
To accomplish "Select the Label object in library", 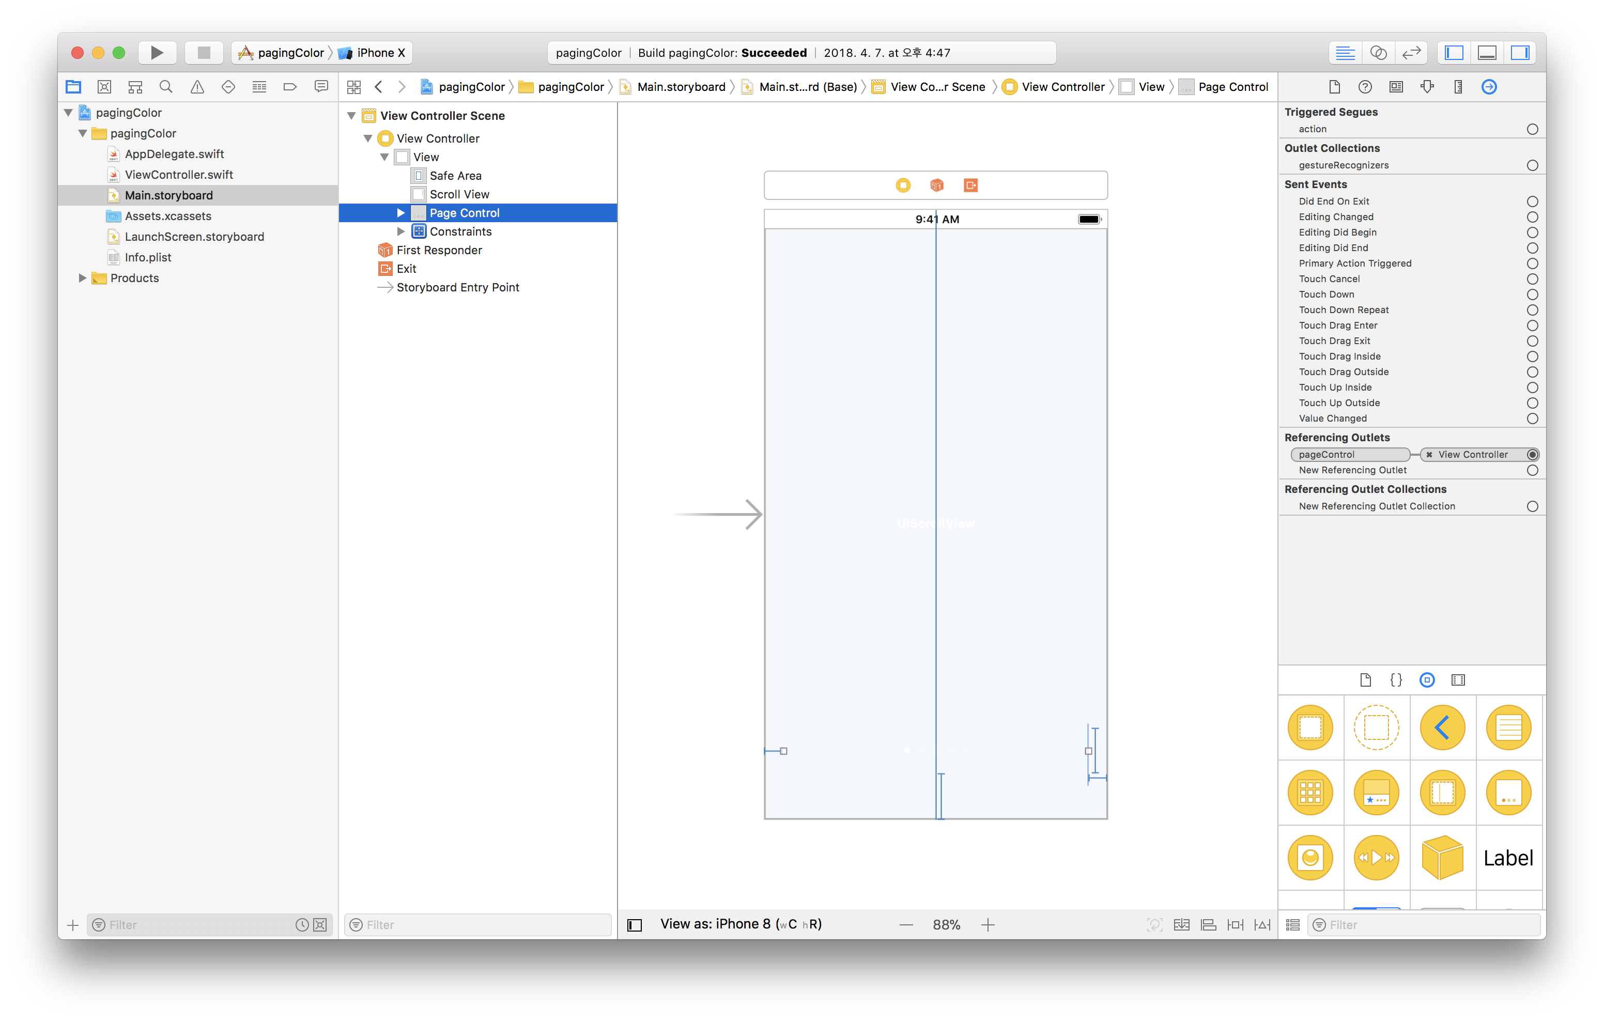I will tap(1508, 858).
